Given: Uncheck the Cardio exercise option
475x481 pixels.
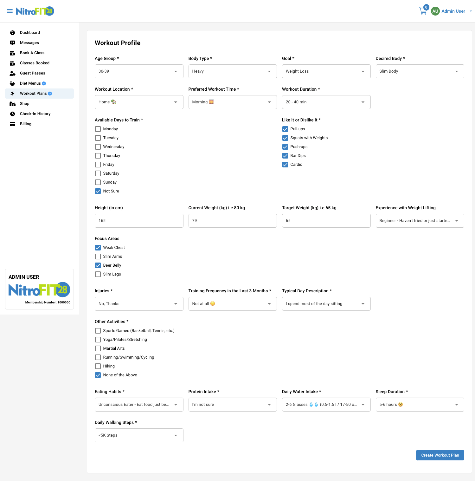Looking at the screenshot, I should pos(285,165).
